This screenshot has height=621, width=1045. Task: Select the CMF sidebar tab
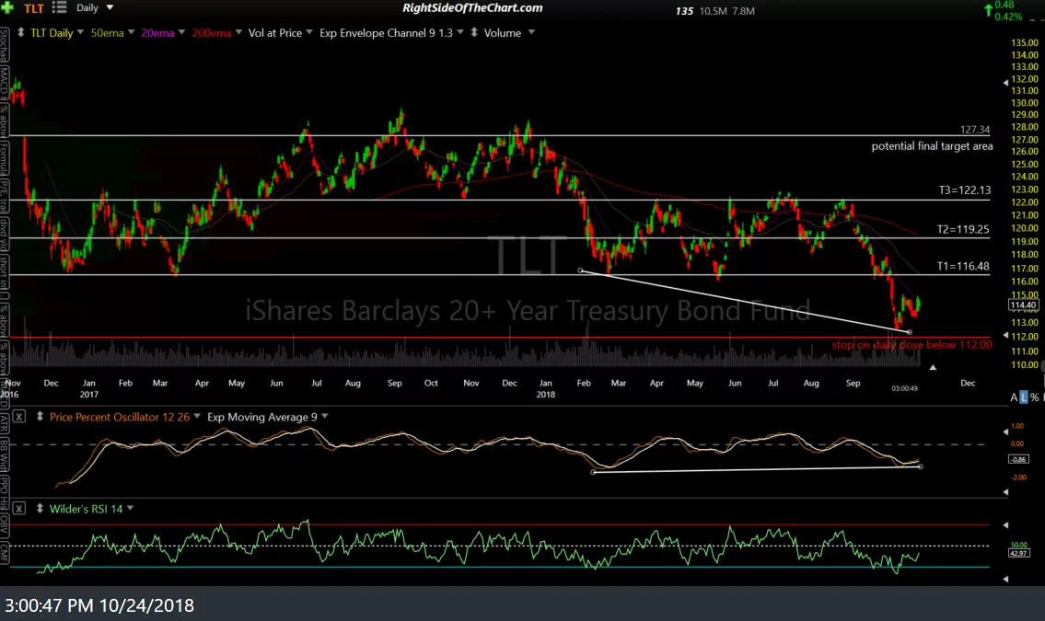coord(4,552)
